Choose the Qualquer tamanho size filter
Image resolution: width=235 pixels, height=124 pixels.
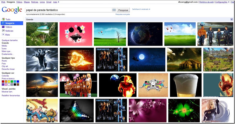tap(10, 40)
